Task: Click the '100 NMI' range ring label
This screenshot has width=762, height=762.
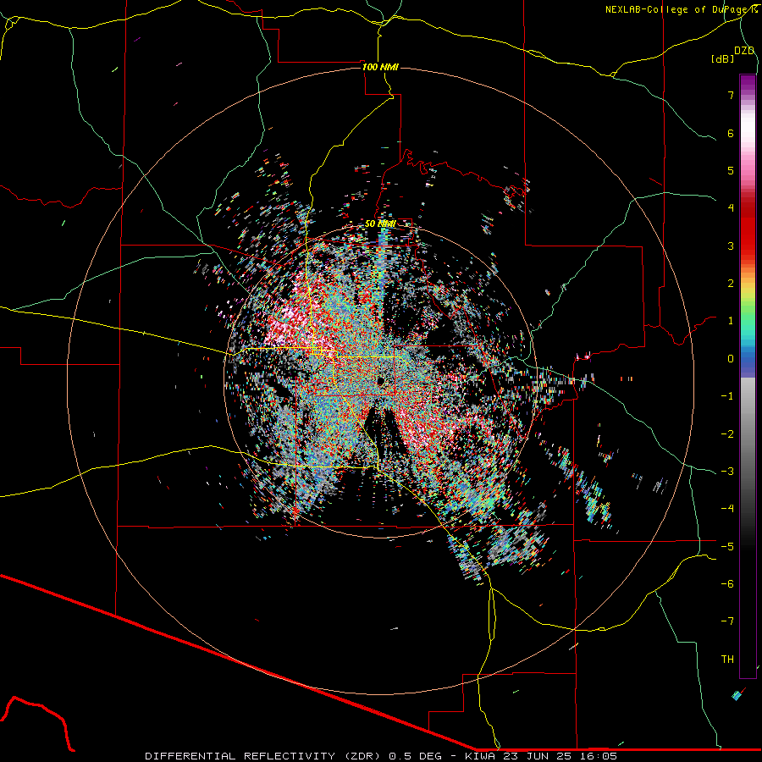Action: [380, 67]
